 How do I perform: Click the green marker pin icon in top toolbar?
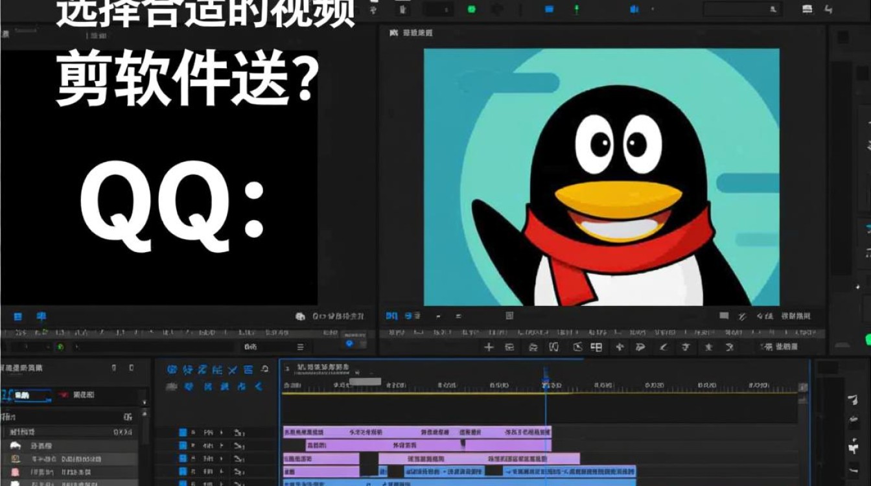click(x=575, y=9)
